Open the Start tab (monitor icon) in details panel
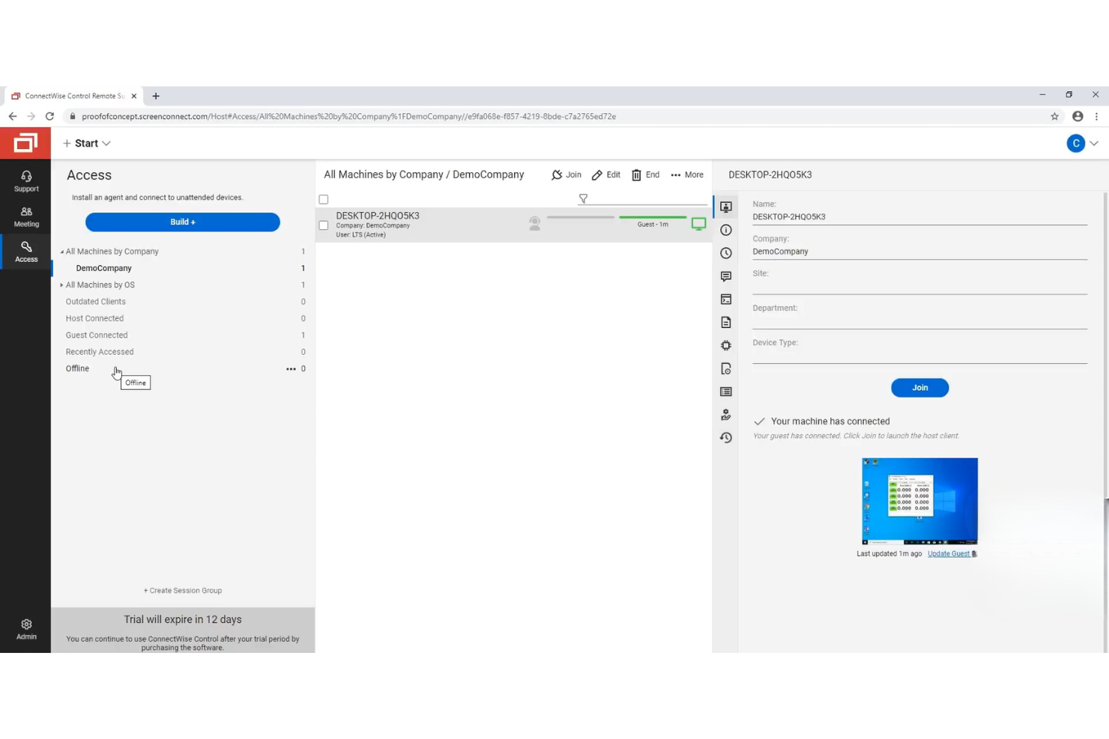1109x739 pixels. (726, 207)
